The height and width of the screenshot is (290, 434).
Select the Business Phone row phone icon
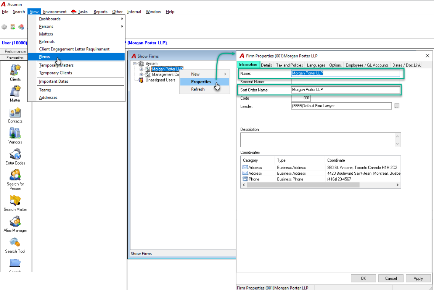[245, 179]
